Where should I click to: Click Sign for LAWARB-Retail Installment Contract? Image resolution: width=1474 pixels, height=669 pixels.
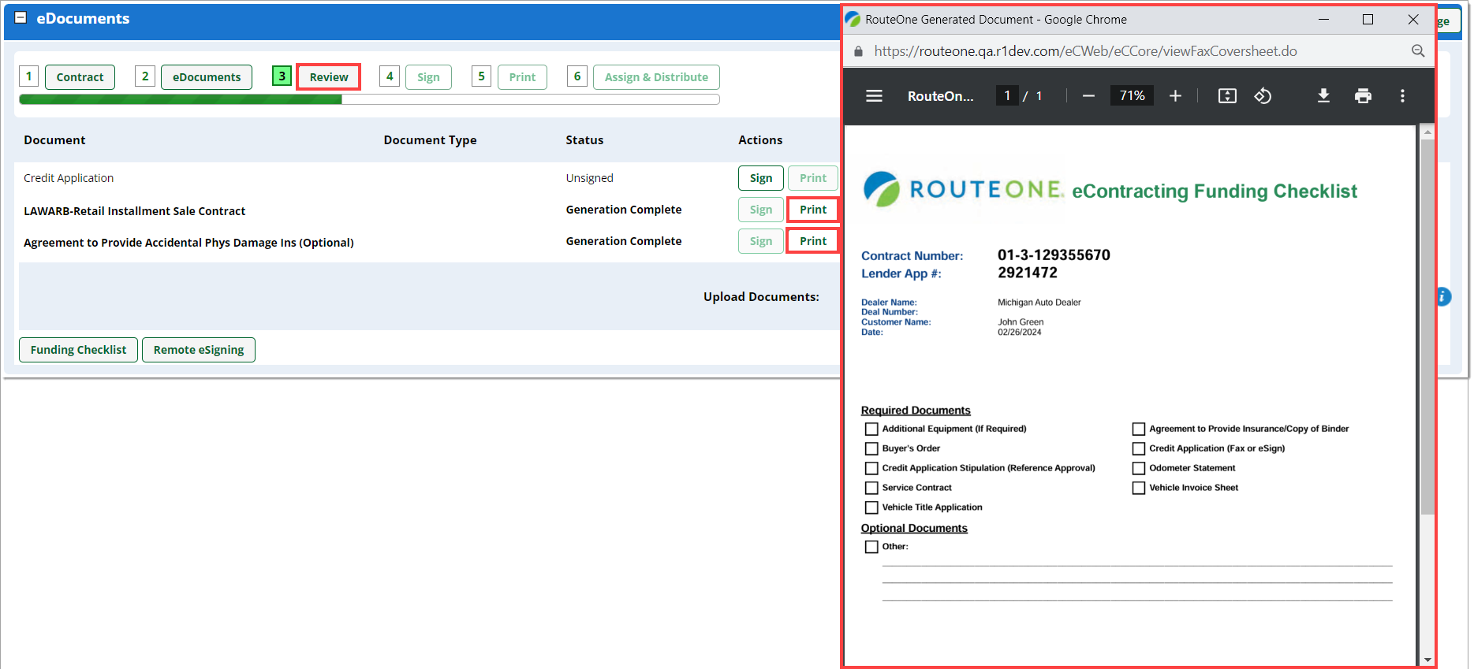pos(761,210)
